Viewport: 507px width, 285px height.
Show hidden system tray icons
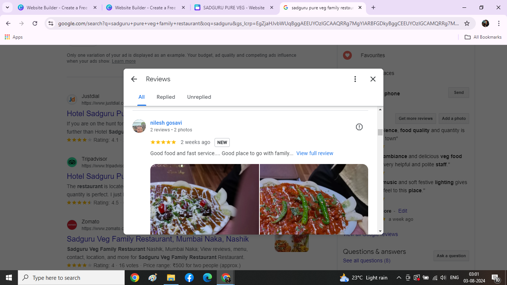399,278
